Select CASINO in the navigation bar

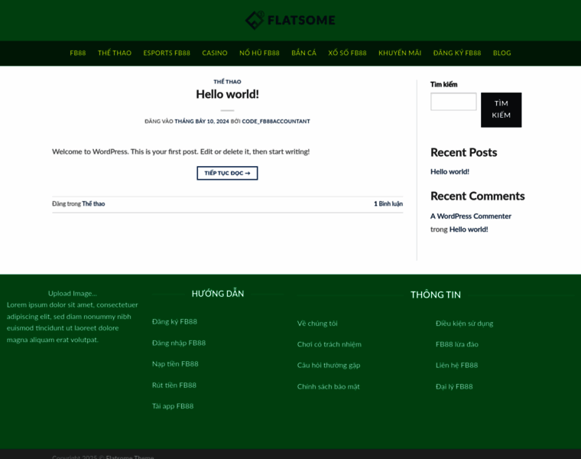point(215,53)
